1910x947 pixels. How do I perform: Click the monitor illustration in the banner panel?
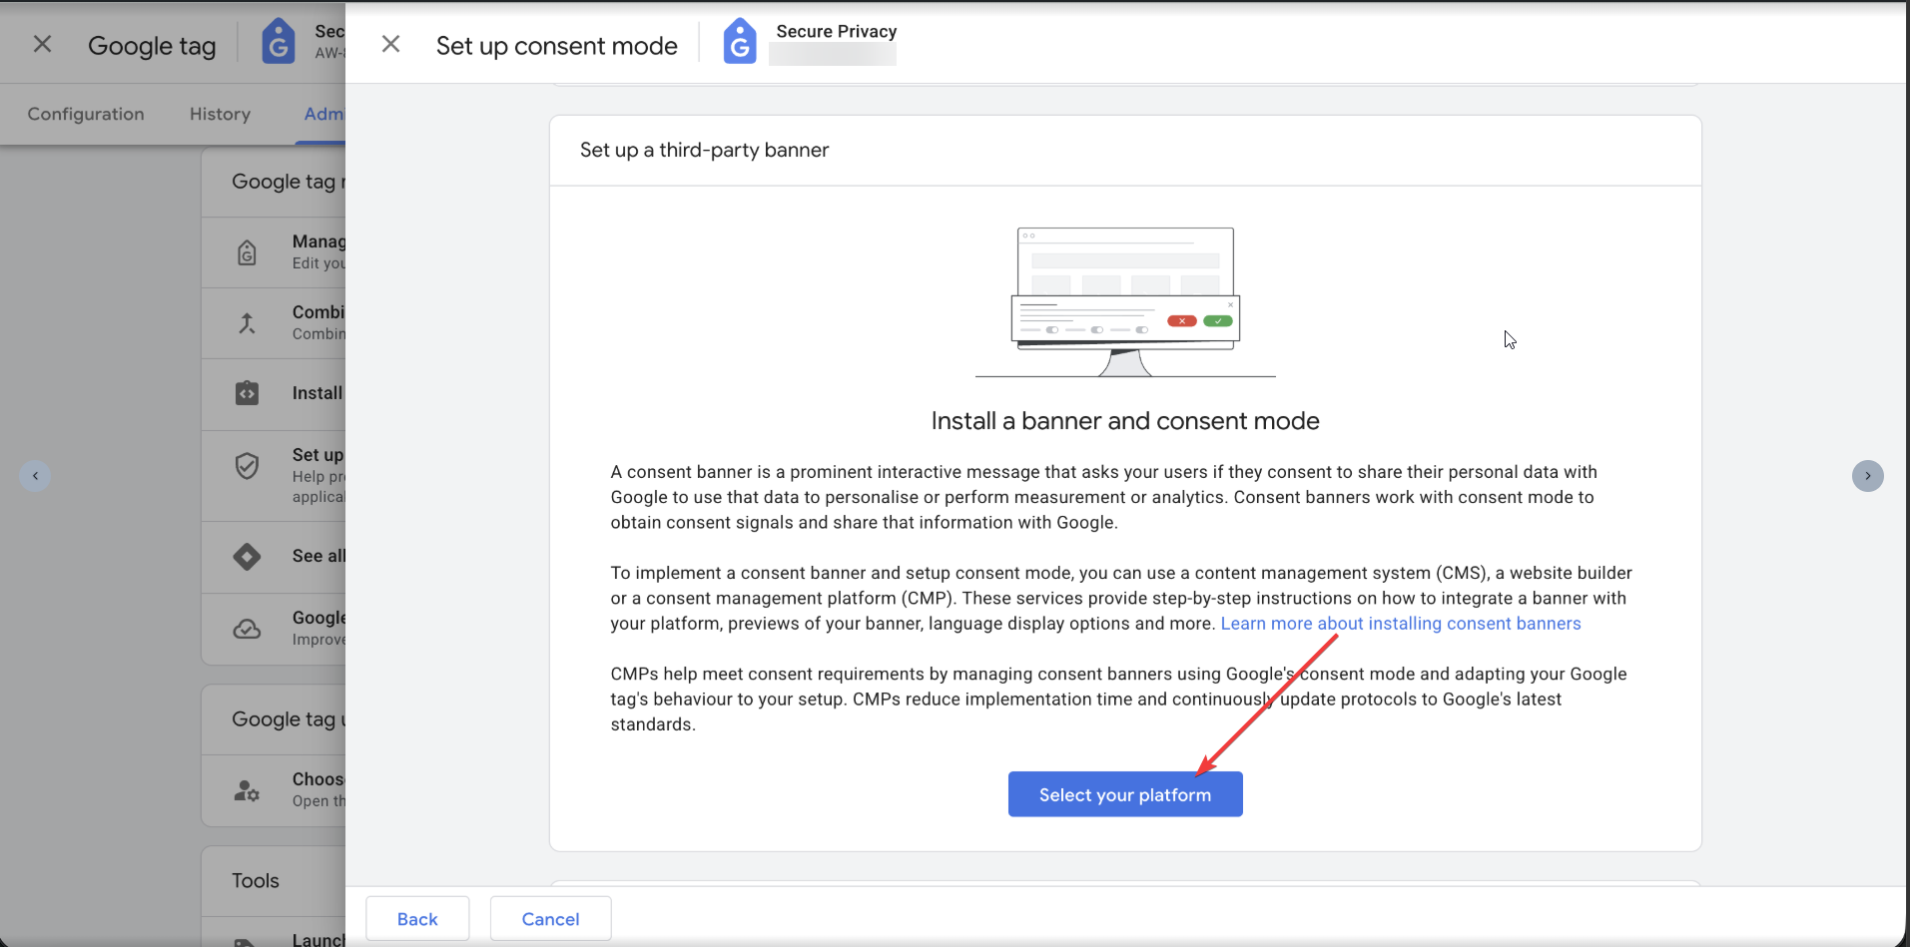(x=1124, y=299)
